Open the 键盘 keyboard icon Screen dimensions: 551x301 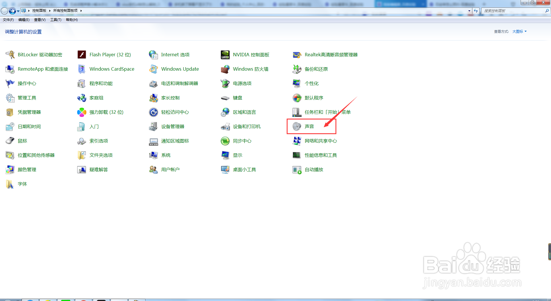225,98
